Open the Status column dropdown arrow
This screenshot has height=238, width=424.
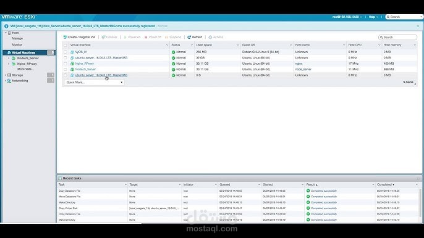(192, 45)
